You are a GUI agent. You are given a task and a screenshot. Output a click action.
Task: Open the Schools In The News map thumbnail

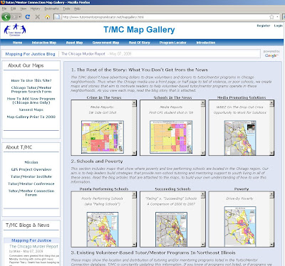pyautogui.click(x=171, y=137)
